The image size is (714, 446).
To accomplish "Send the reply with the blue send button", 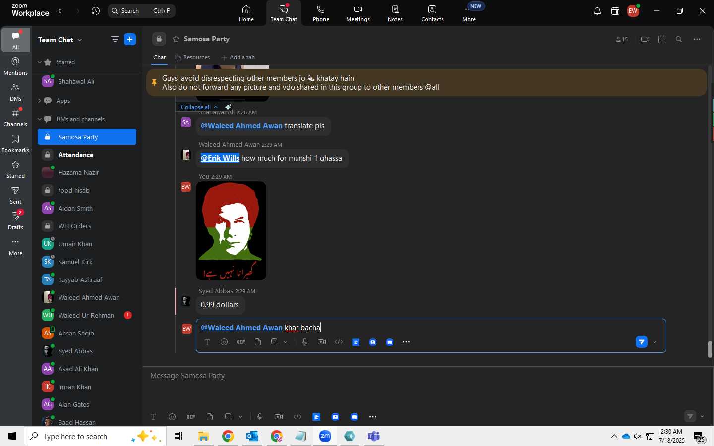I will point(642,342).
